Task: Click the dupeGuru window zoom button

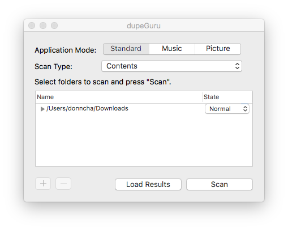Action: click(x=54, y=25)
